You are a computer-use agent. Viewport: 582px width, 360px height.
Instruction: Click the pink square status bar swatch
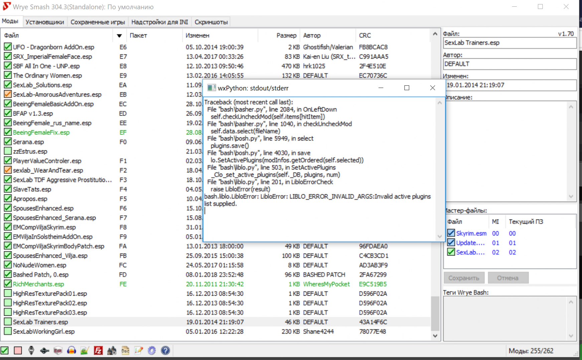pos(18,350)
